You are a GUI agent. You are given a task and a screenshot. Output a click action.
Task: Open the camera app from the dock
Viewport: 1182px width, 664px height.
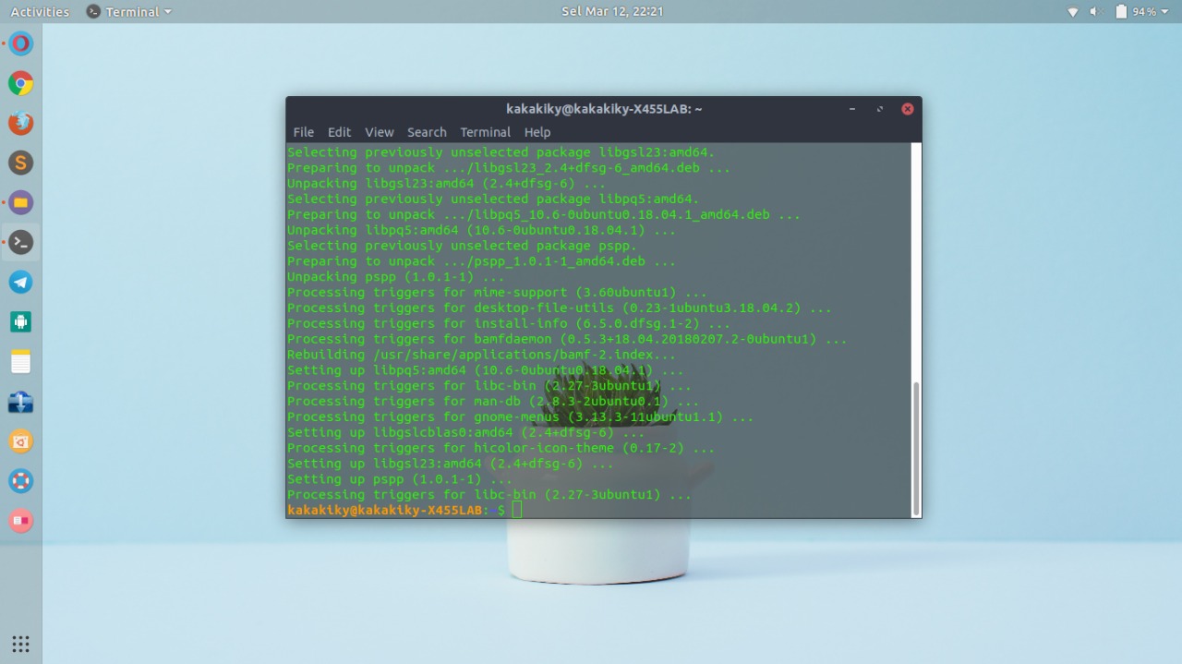coord(20,441)
